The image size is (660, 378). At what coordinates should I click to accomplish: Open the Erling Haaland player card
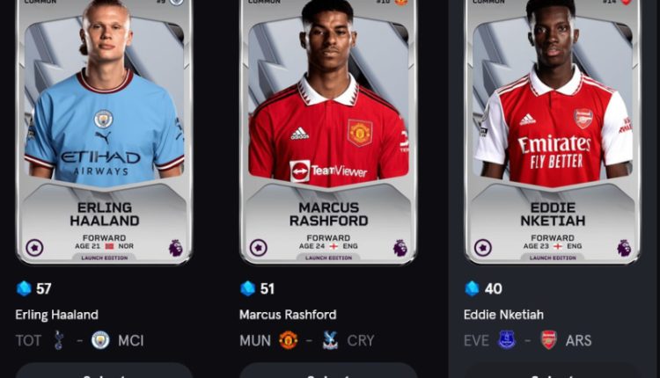(x=104, y=131)
